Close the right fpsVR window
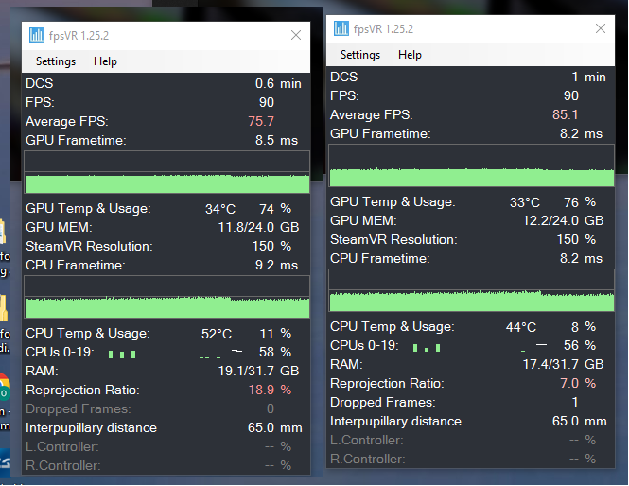The width and height of the screenshot is (629, 486). click(x=601, y=28)
